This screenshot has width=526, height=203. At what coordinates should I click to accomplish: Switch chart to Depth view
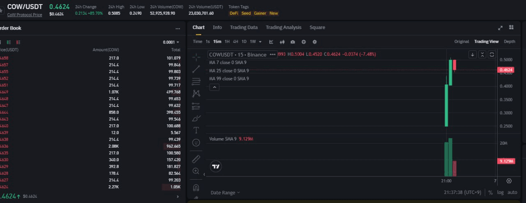click(510, 41)
